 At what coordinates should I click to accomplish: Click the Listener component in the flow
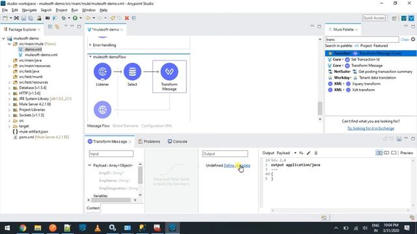click(x=102, y=71)
